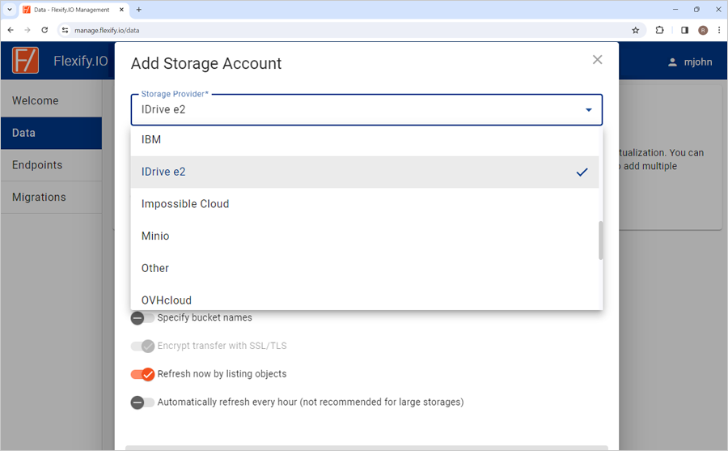Open the mjohn user account menu

click(689, 62)
